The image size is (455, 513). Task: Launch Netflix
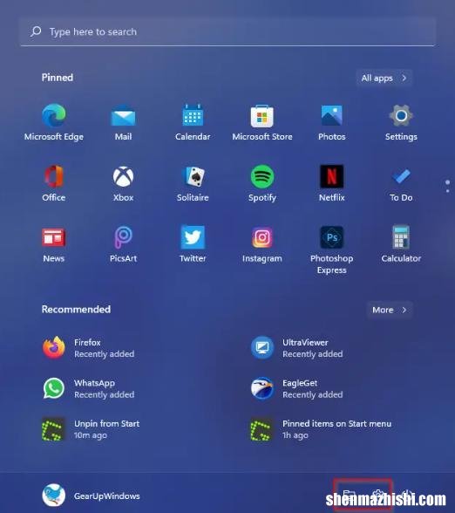tap(332, 183)
